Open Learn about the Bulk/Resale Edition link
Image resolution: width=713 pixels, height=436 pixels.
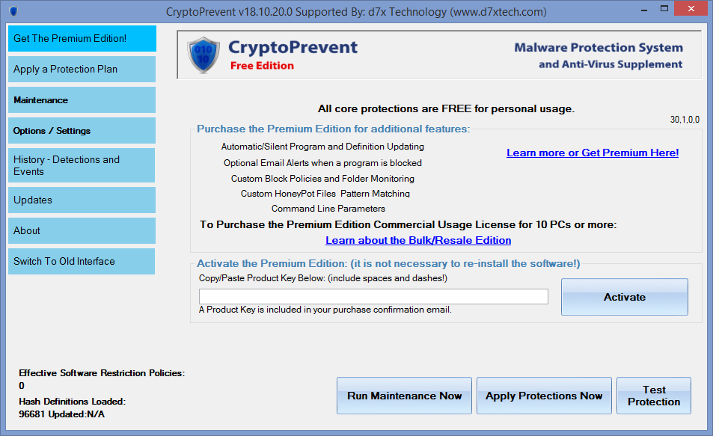click(418, 240)
